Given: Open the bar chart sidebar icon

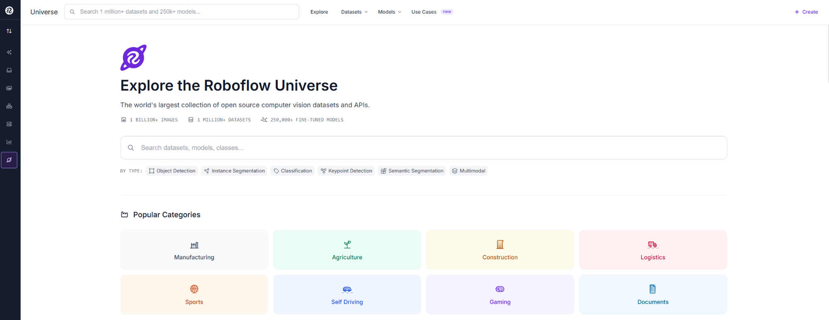Looking at the screenshot, I should coord(9,142).
